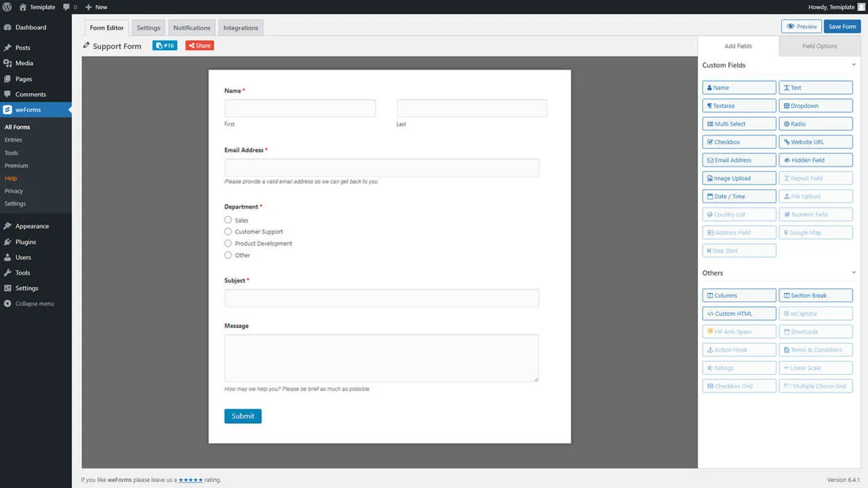Click the Email Address input field
This screenshot has width=868, height=488.
pyautogui.click(x=382, y=167)
